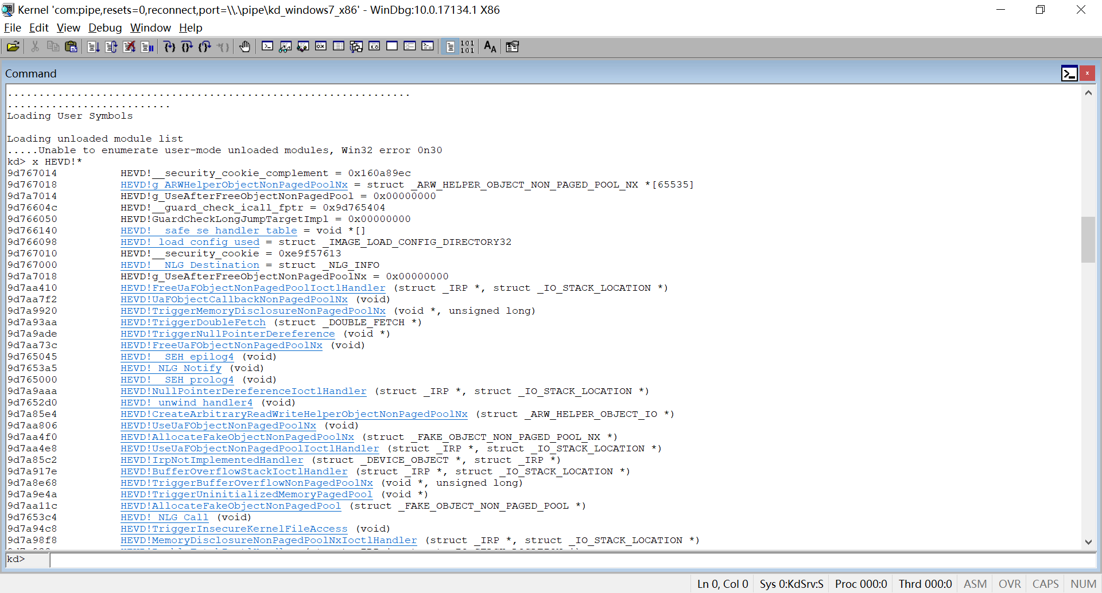1102x593 pixels.
Task: Follow the HEVD!_NLG_Notify link
Action: coord(171,368)
